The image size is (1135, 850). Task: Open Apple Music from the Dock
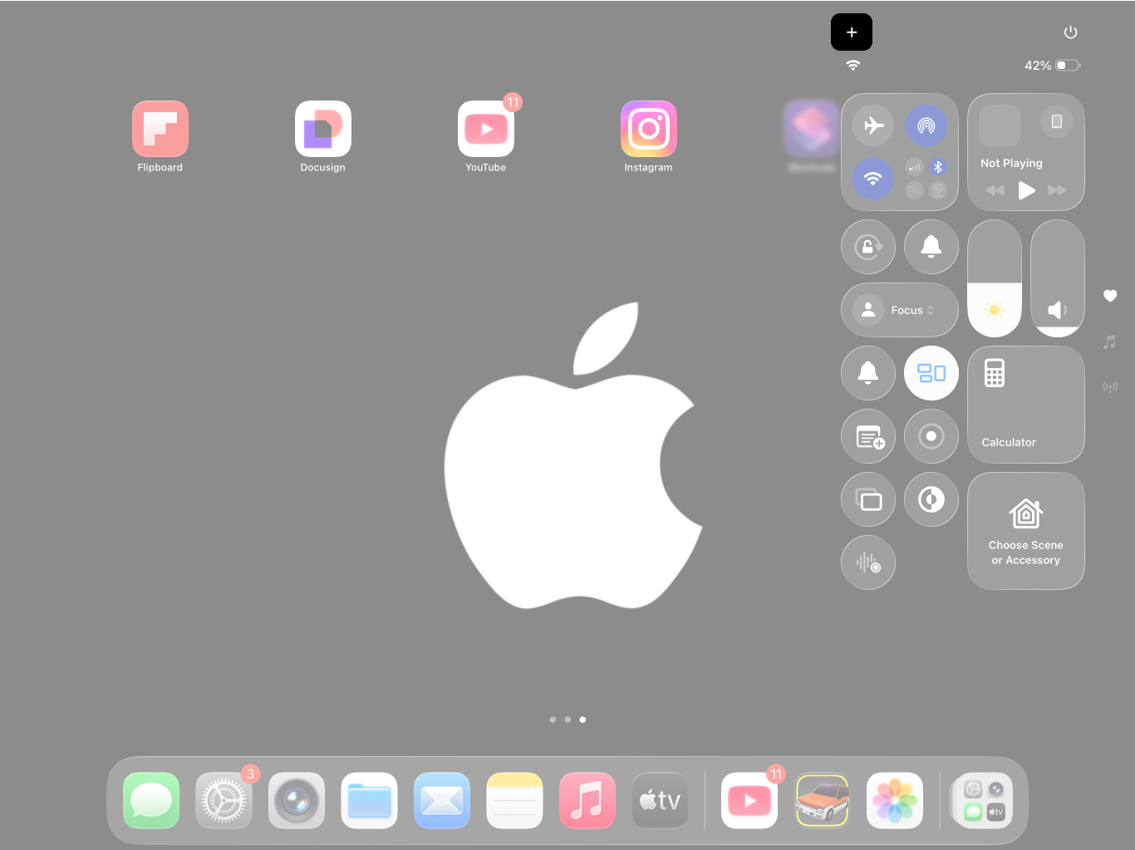pyautogui.click(x=587, y=800)
